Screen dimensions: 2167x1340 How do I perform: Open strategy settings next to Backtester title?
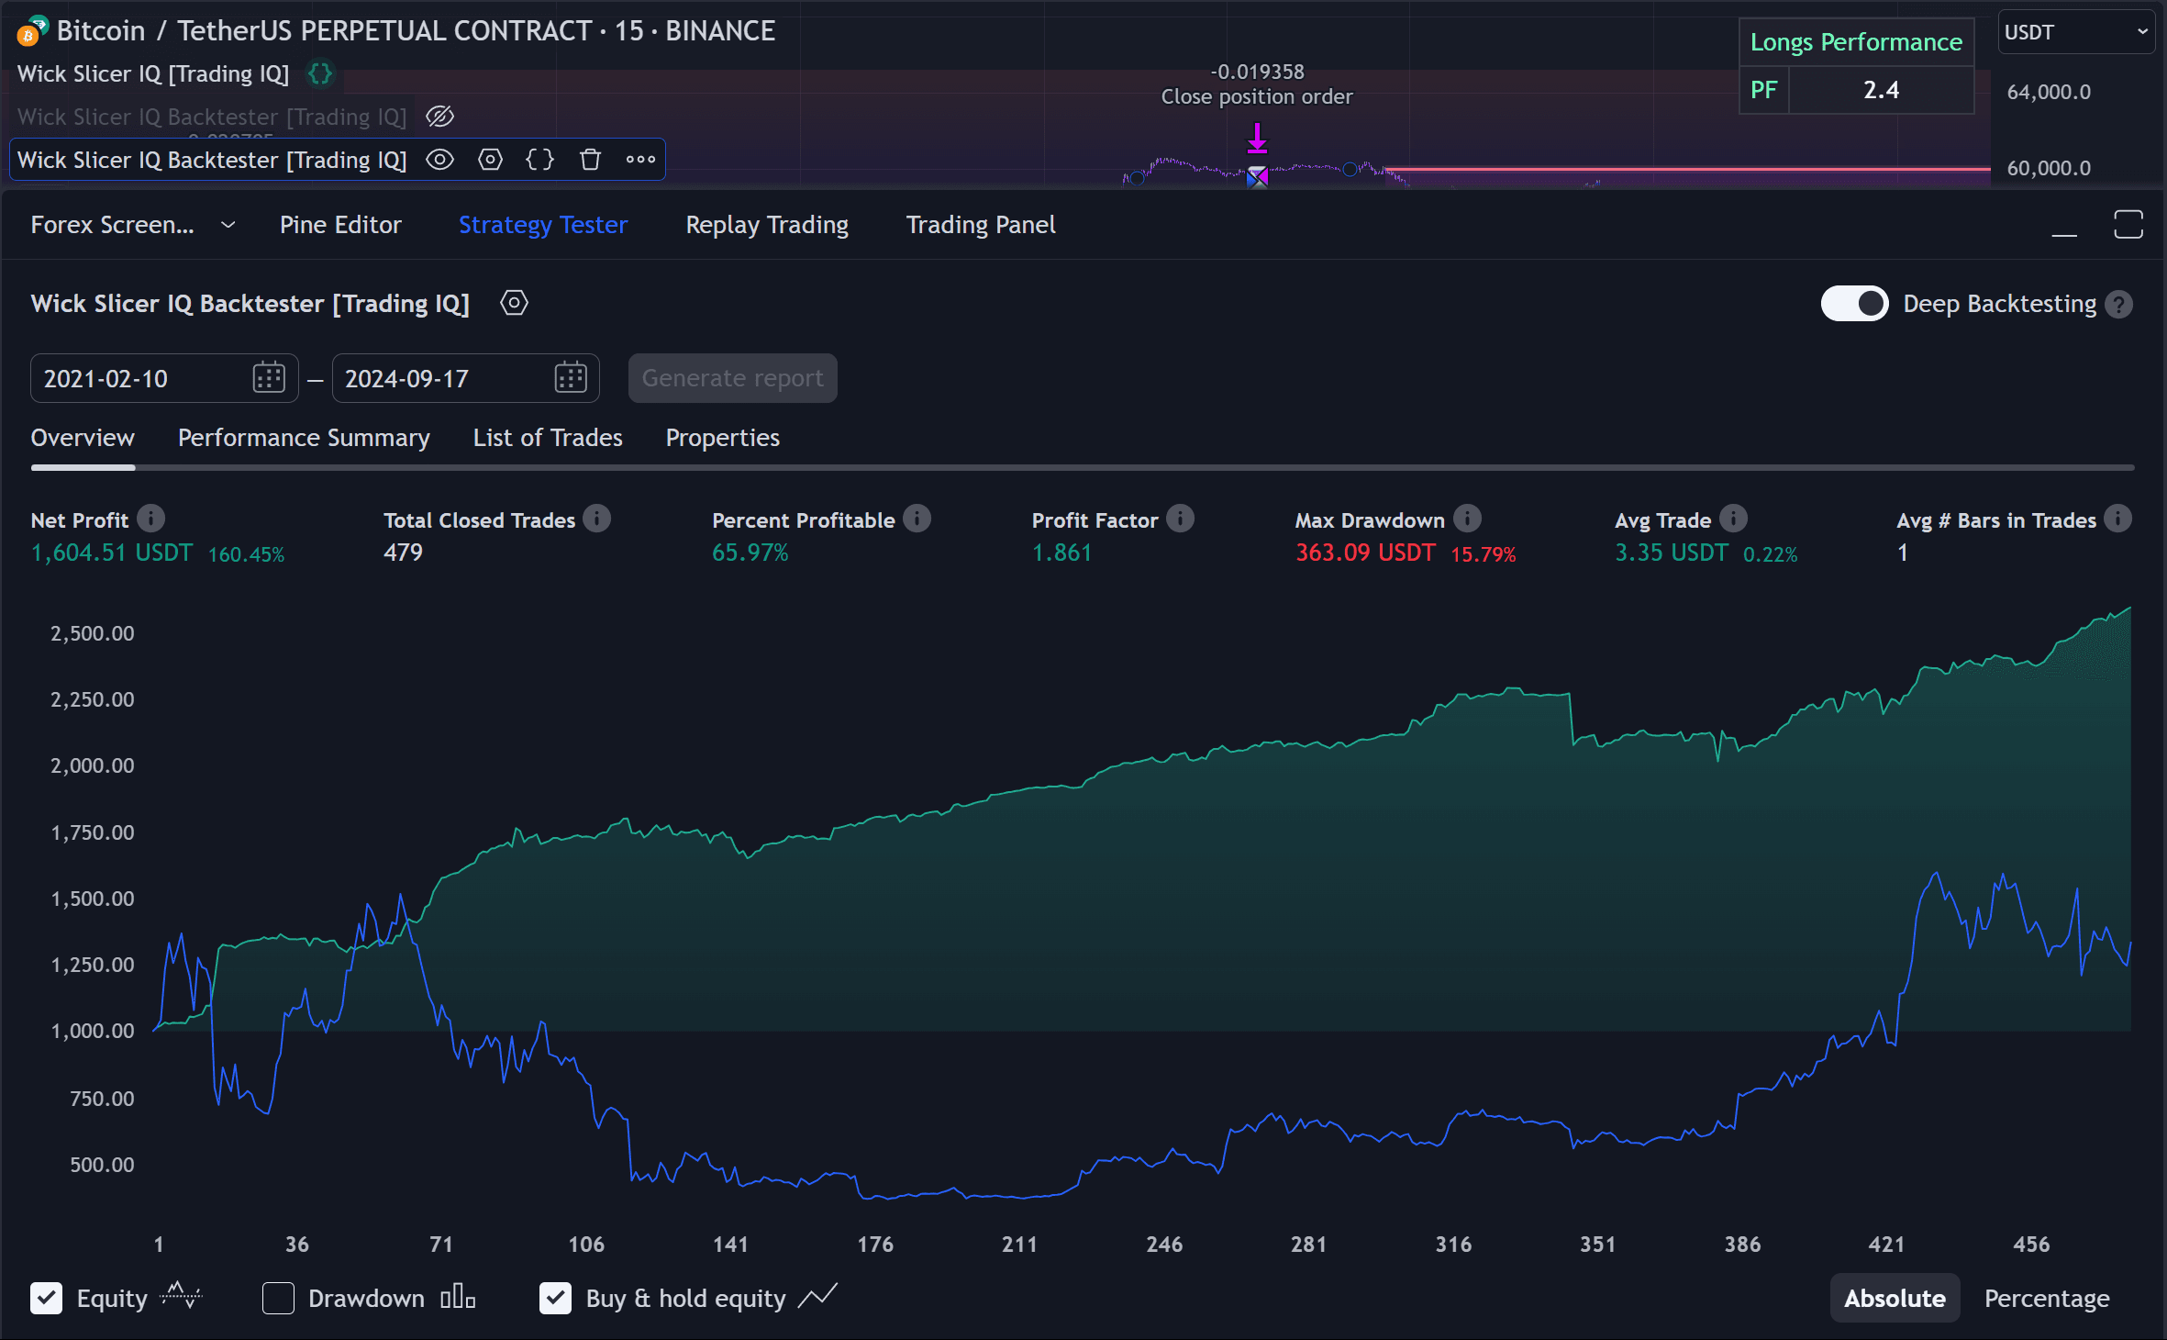(514, 303)
